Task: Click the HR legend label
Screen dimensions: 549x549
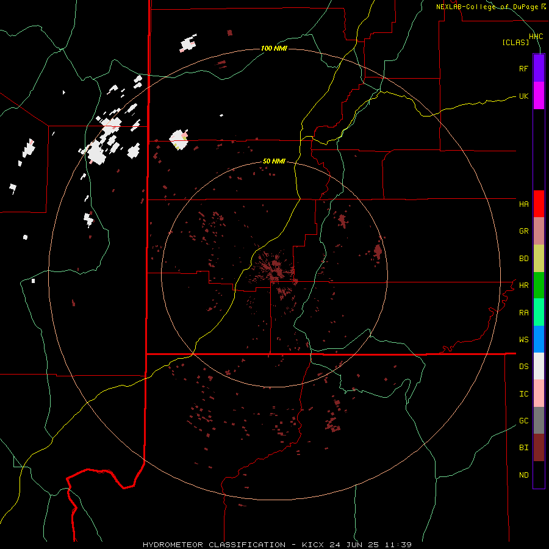Action: tap(523, 285)
